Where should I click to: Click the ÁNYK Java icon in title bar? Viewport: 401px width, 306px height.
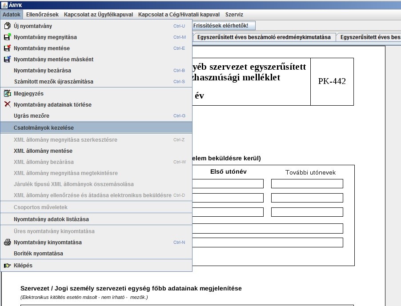(x=4, y=5)
